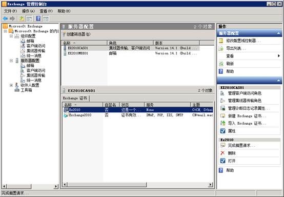Screen dimensions: 284x197
Task: Select the EX2010CAS01 server row
Action: tap(131, 48)
